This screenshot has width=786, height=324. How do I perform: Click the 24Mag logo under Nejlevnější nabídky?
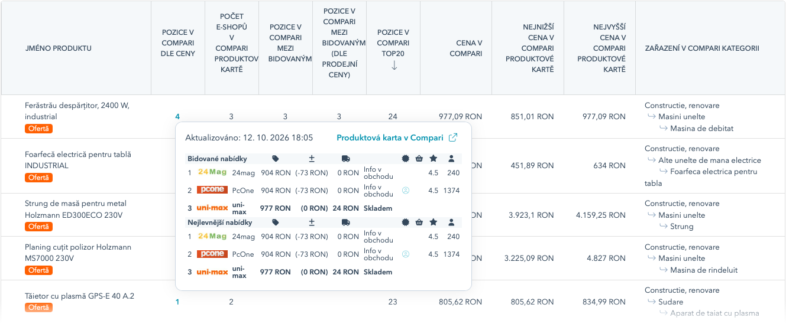pyautogui.click(x=212, y=236)
